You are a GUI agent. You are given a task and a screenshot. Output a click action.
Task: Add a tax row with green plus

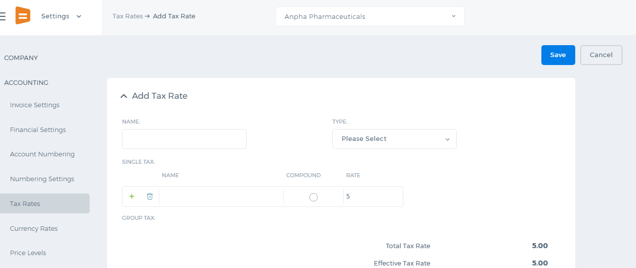tap(132, 197)
